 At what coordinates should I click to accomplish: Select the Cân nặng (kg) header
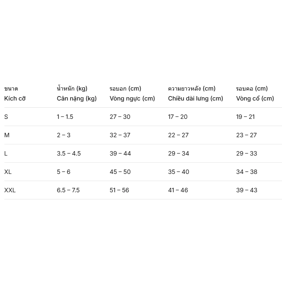click(77, 99)
